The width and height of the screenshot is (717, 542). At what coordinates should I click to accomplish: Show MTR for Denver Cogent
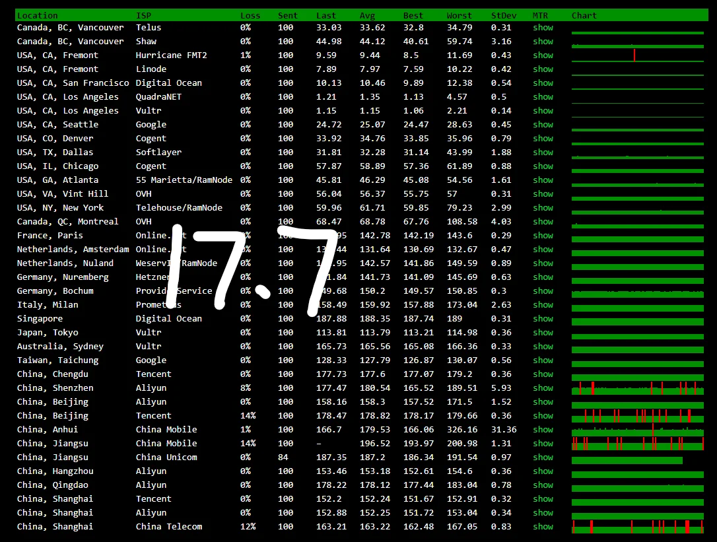point(543,138)
